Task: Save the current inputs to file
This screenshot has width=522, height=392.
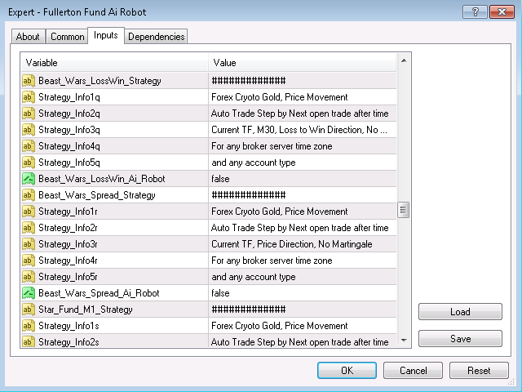Action: (x=460, y=339)
